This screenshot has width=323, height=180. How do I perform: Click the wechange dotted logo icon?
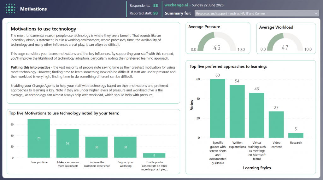pyautogui.click(x=10, y=9)
